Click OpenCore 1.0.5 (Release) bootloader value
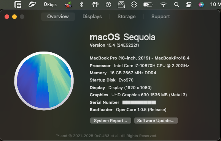Screen dimensions: 221x141 141,110
